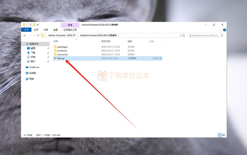
Task: Open 下载 in the navigation pane
Action: click(x=33, y=53)
